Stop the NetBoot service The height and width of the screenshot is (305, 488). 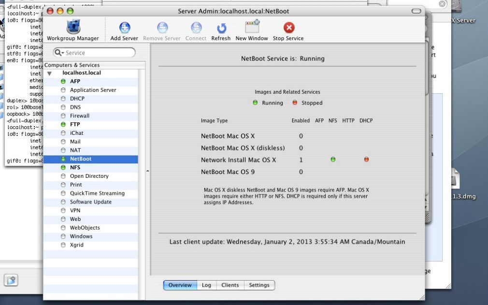(x=288, y=31)
